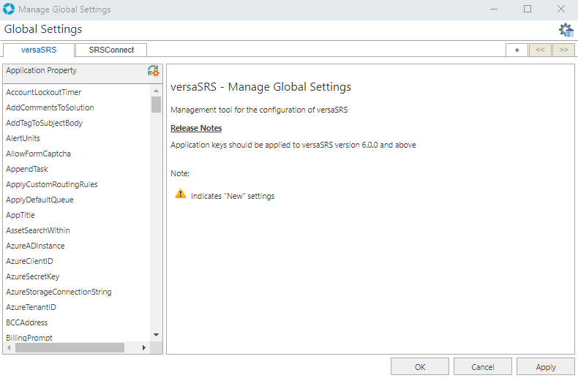
Task: Click the horizontal scroll right arrow
Action: (143, 347)
